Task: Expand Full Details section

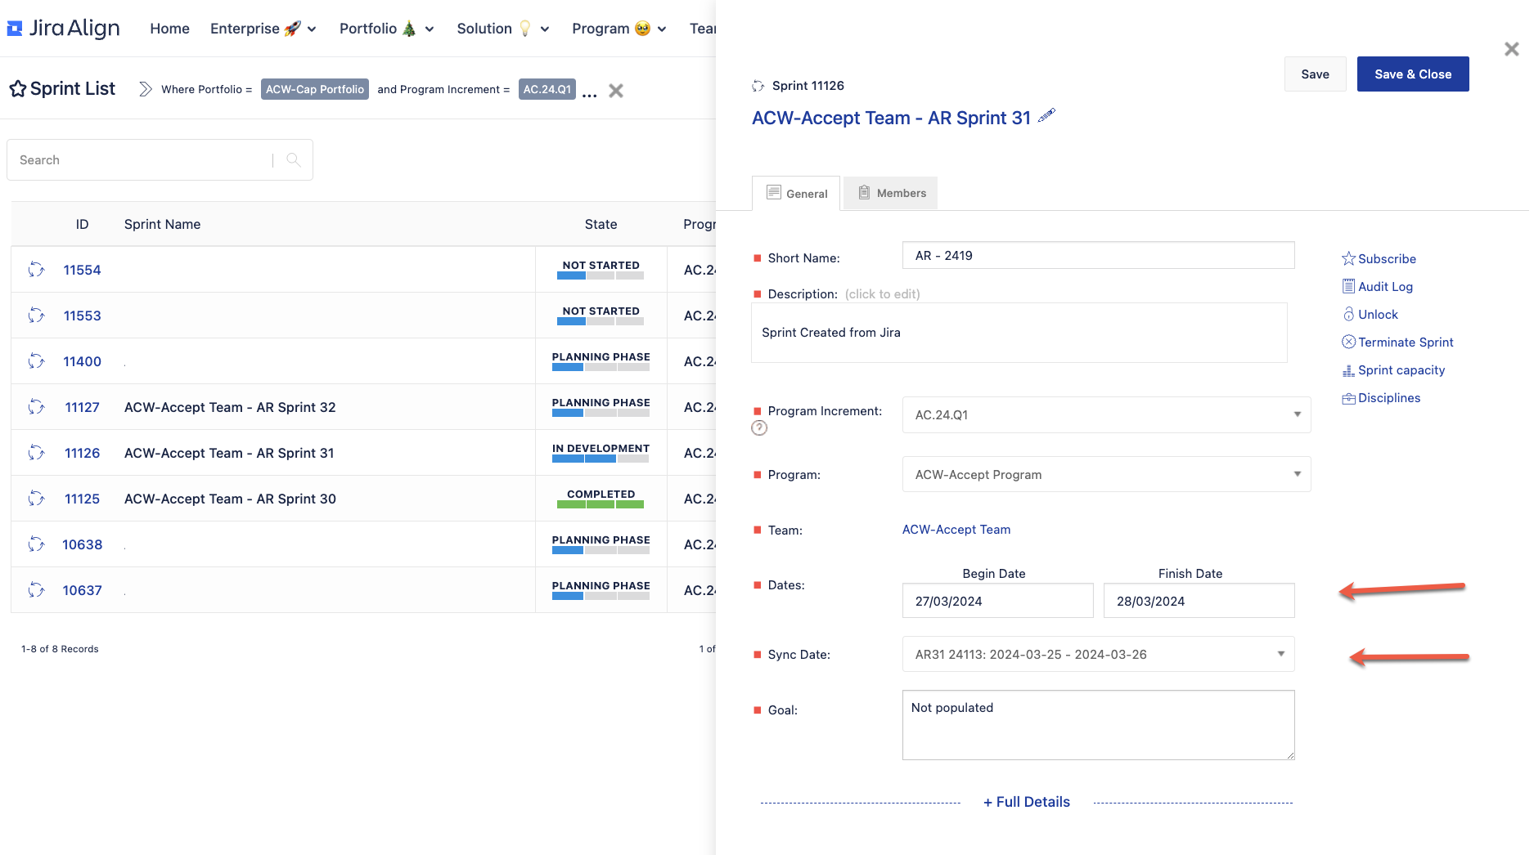Action: (x=1026, y=802)
